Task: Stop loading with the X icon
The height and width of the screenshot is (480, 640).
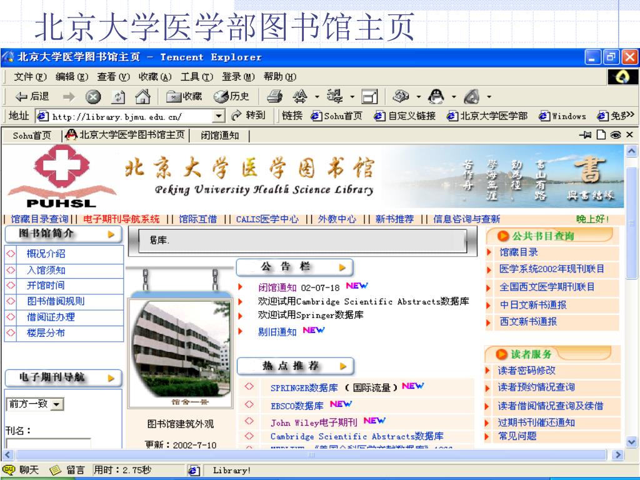Action: pos(93,97)
